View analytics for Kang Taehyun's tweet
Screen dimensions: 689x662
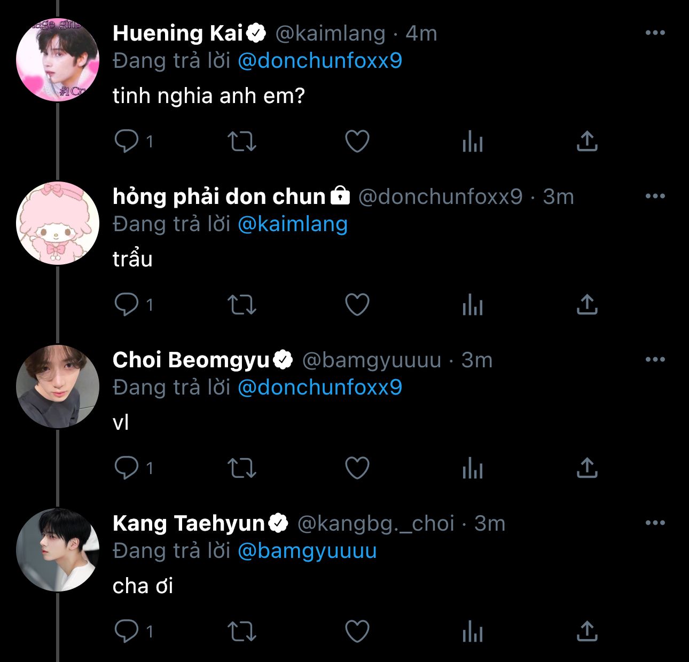(473, 633)
